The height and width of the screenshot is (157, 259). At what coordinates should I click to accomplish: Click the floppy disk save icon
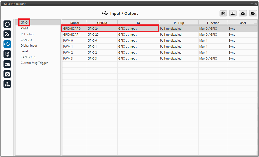coord(223,13)
